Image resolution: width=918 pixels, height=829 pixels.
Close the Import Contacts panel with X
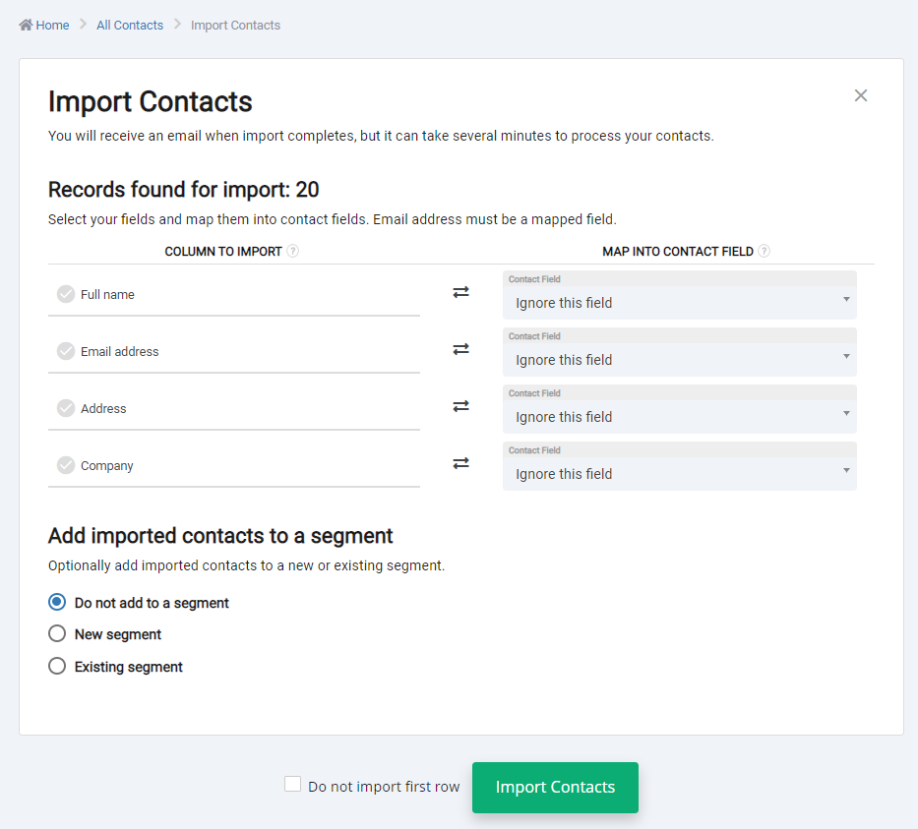[x=861, y=95]
